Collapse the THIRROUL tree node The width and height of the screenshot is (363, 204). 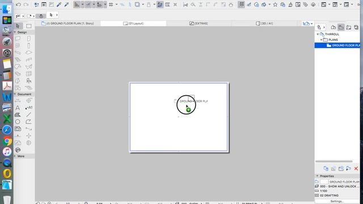click(x=318, y=34)
